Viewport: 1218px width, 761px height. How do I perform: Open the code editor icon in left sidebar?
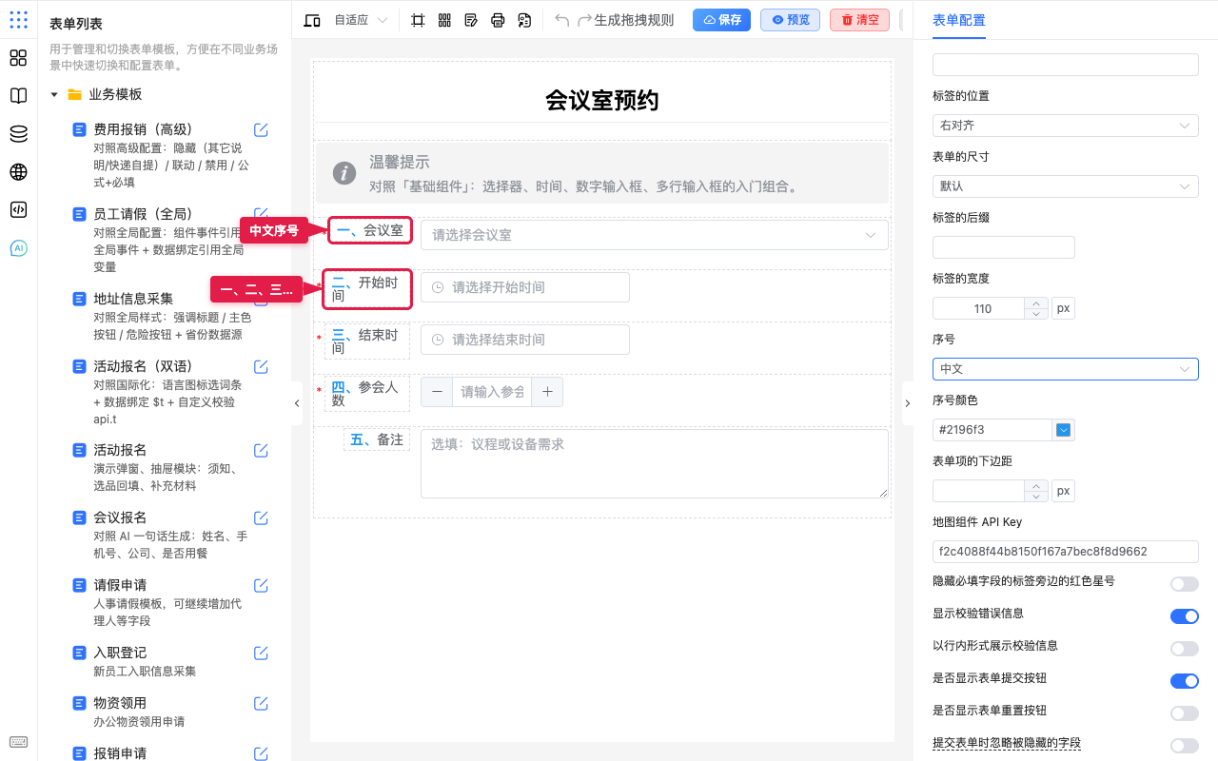(18, 210)
